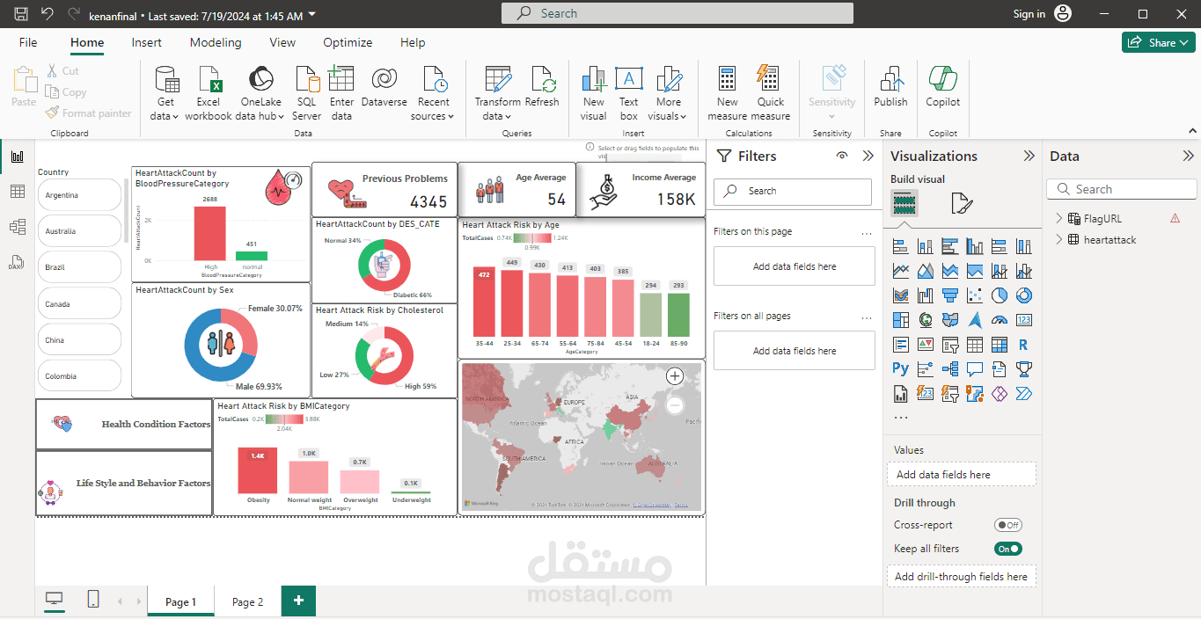Select the matrix visual
Image resolution: width=1201 pixels, height=619 pixels.
pos(999,345)
